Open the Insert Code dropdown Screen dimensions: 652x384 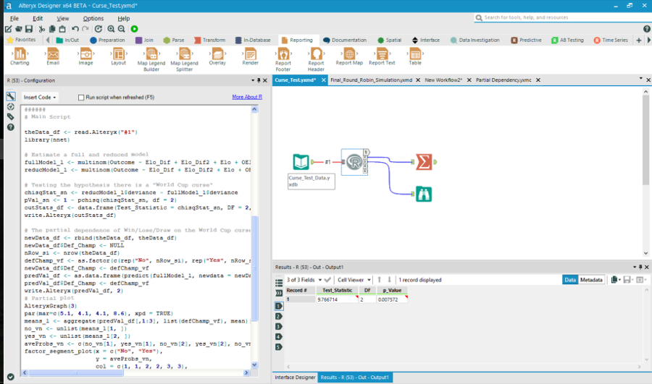pyautogui.click(x=40, y=97)
